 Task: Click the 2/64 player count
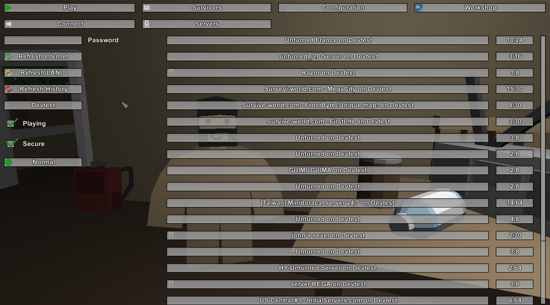tap(515, 268)
